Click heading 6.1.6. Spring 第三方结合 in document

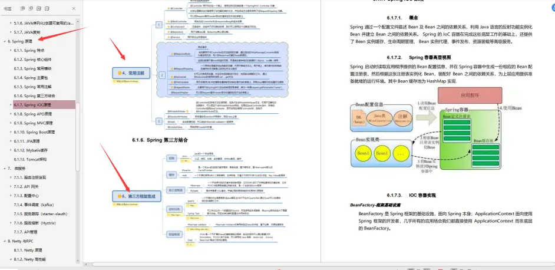[x=160, y=140]
